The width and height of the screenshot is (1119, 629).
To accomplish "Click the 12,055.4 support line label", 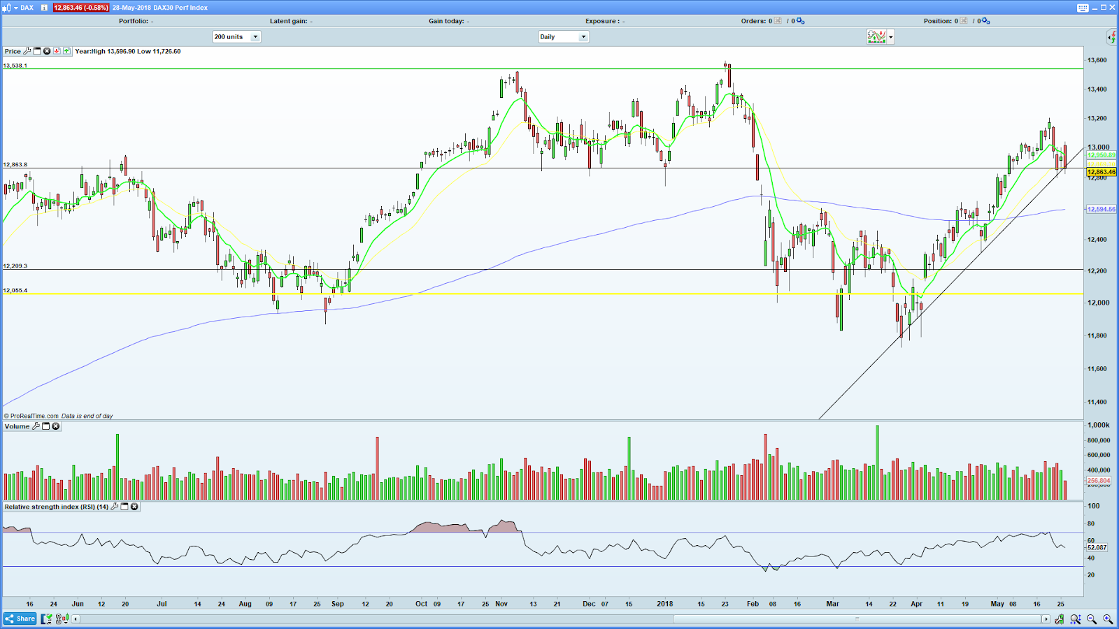I will (x=15, y=291).
